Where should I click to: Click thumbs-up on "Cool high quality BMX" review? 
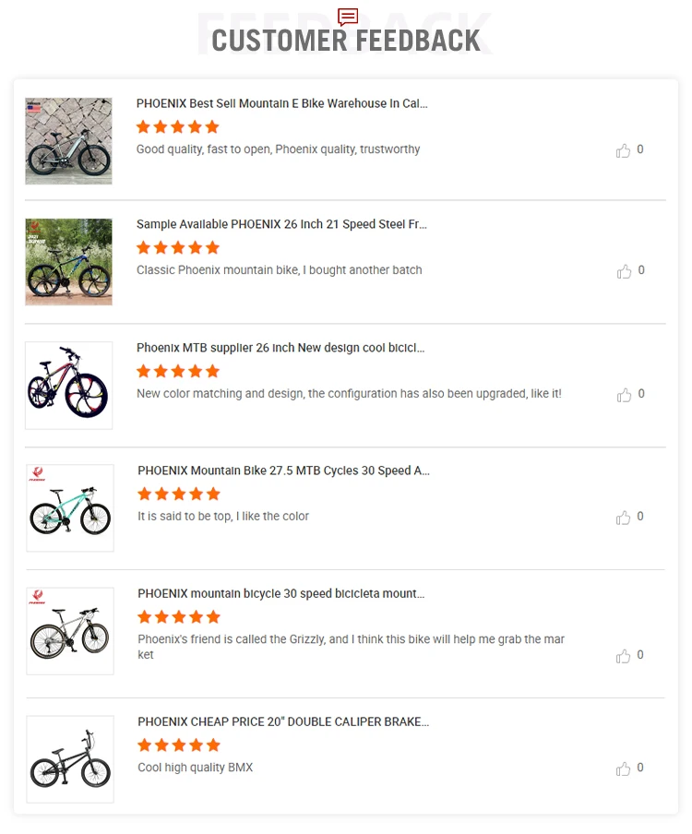[624, 768]
